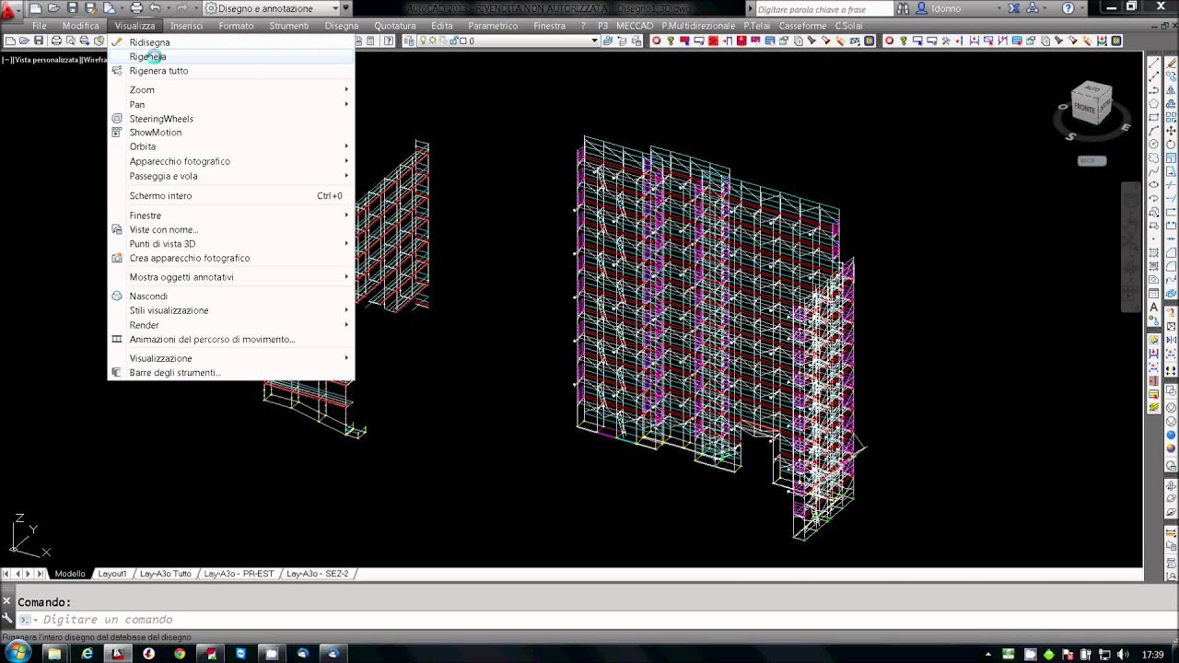Open ShowMotion menu entry
This screenshot has width=1179, height=663.
pos(230,133)
